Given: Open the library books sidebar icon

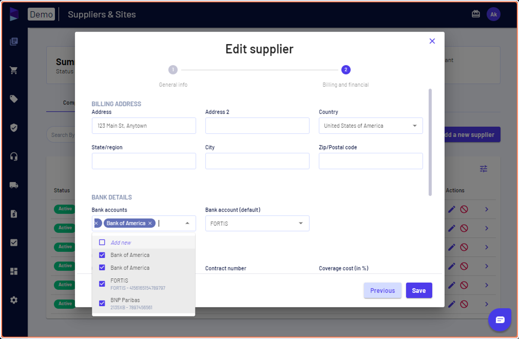Looking at the screenshot, I should point(14,42).
